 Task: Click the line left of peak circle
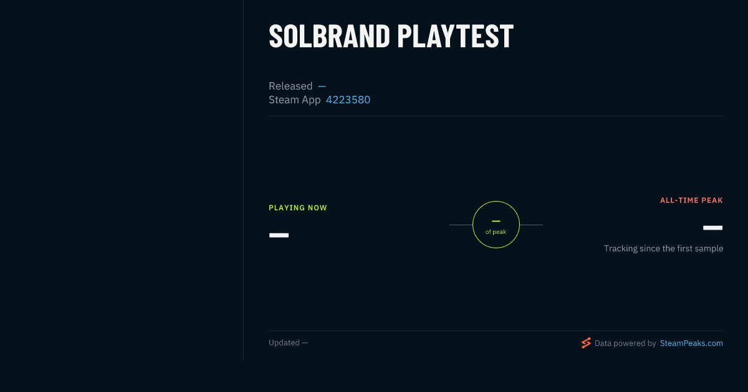pos(461,225)
